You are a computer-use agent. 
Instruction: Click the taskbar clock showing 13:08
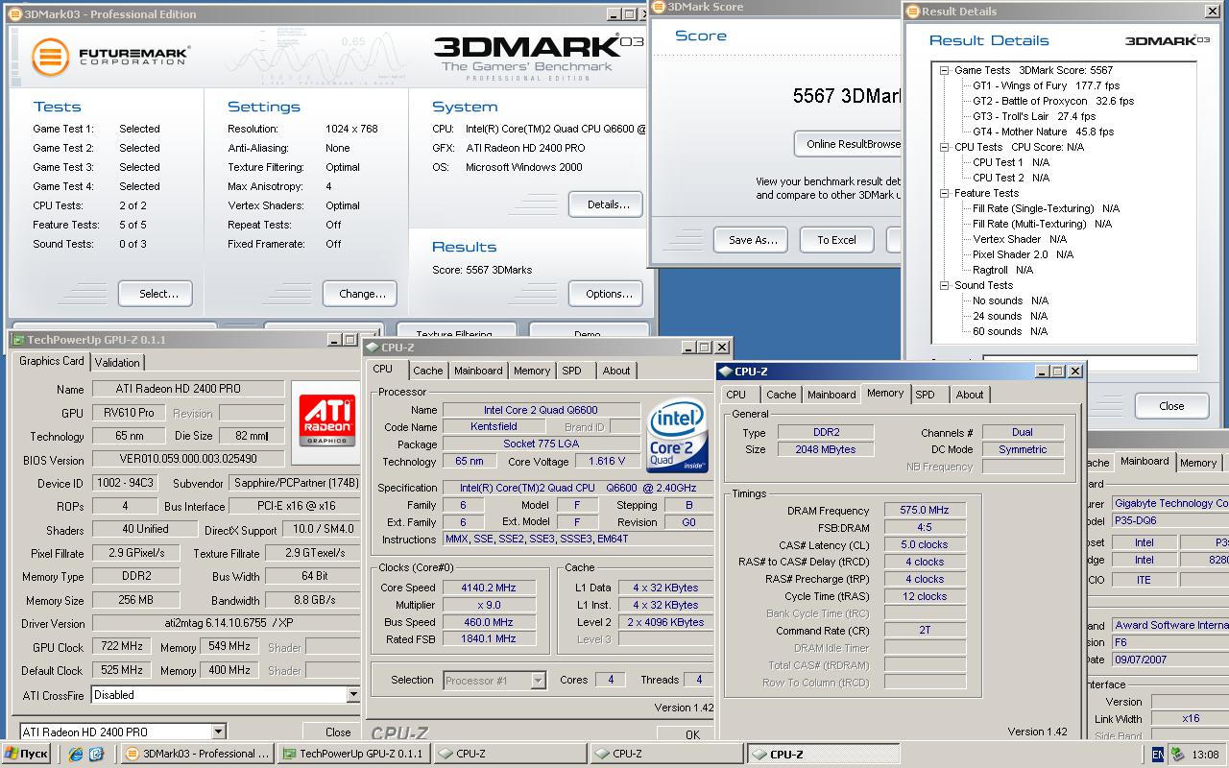pyautogui.click(x=1205, y=755)
